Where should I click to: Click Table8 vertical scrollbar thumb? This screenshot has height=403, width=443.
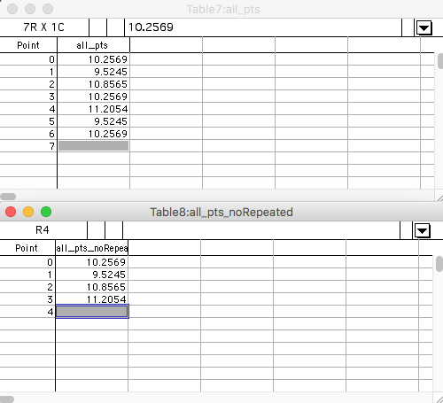point(439,264)
